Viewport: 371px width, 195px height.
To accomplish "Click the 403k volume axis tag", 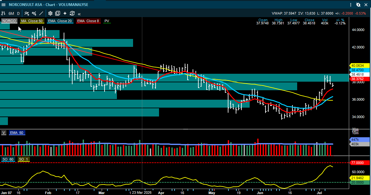I will (x=359, y=144).
